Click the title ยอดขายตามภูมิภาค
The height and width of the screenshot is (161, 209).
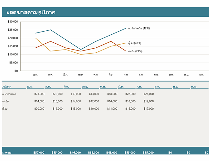(31, 12)
